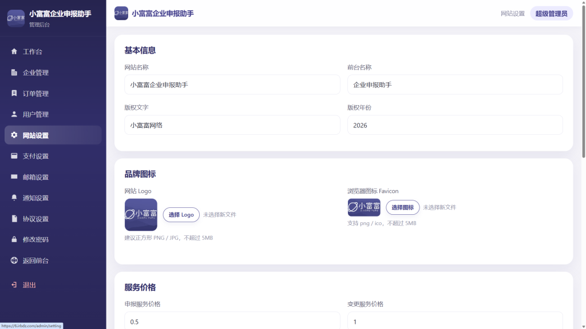
Task: Open 工作台 in the sidebar
Action: pyautogui.click(x=53, y=51)
